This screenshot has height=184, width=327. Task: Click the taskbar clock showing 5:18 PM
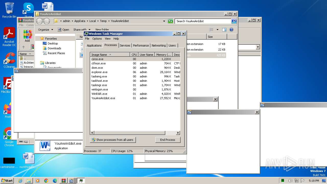tap(314, 181)
